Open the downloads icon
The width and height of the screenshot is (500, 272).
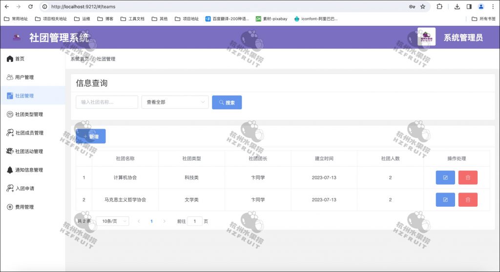coord(457,6)
